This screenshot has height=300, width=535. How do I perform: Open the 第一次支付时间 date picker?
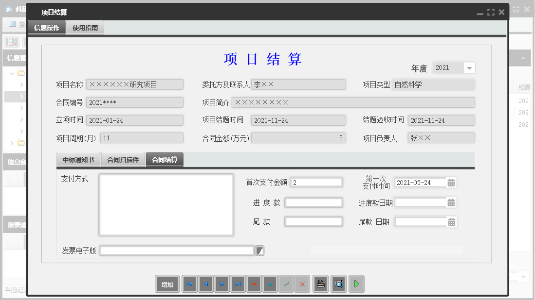[451, 183]
